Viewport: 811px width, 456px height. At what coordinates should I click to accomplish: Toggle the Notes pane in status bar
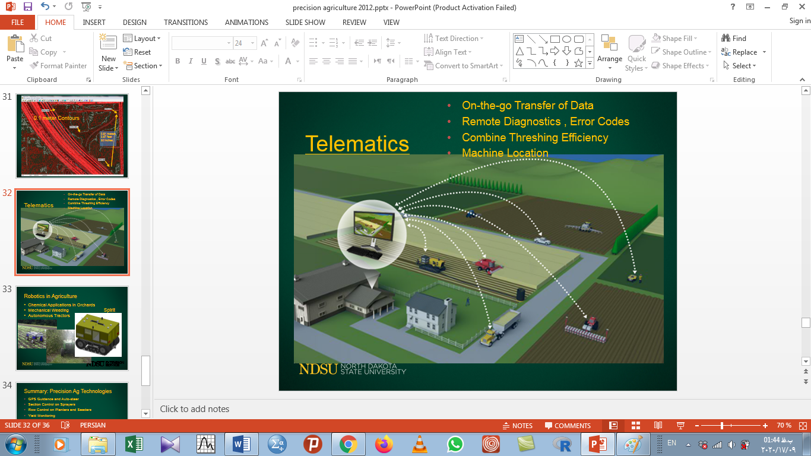pos(517,426)
